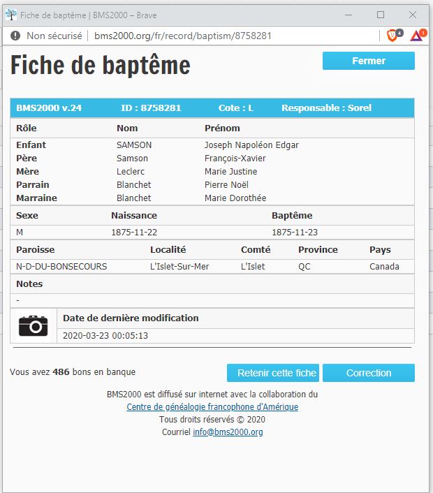
Task: Click Province value QC
Action: coord(304,266)
